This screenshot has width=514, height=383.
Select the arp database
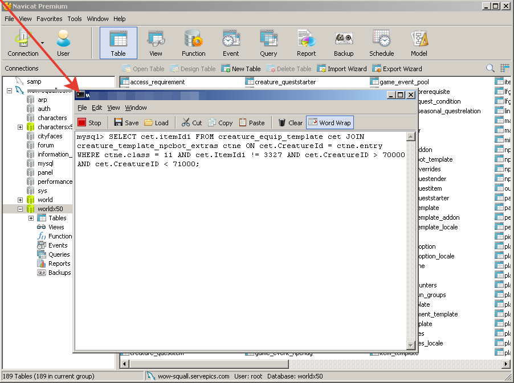click(x=42, y=100)
